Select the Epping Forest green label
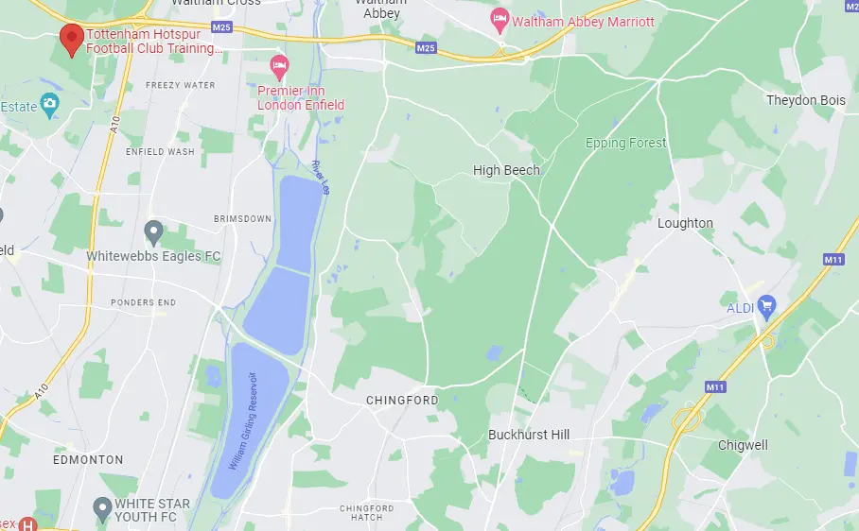The width and height of the screenshot is (859, 531). click(625, 143)
